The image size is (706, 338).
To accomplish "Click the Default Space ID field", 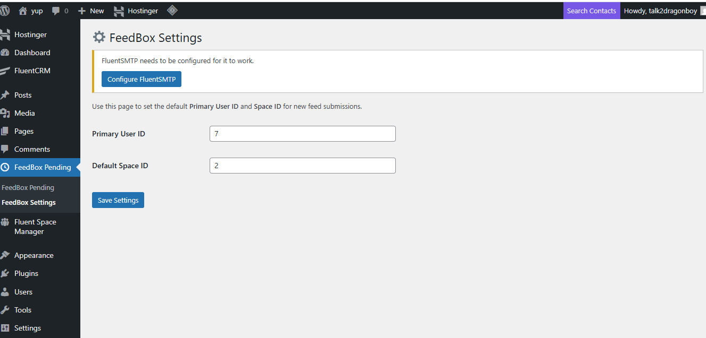I will (303, 166).
